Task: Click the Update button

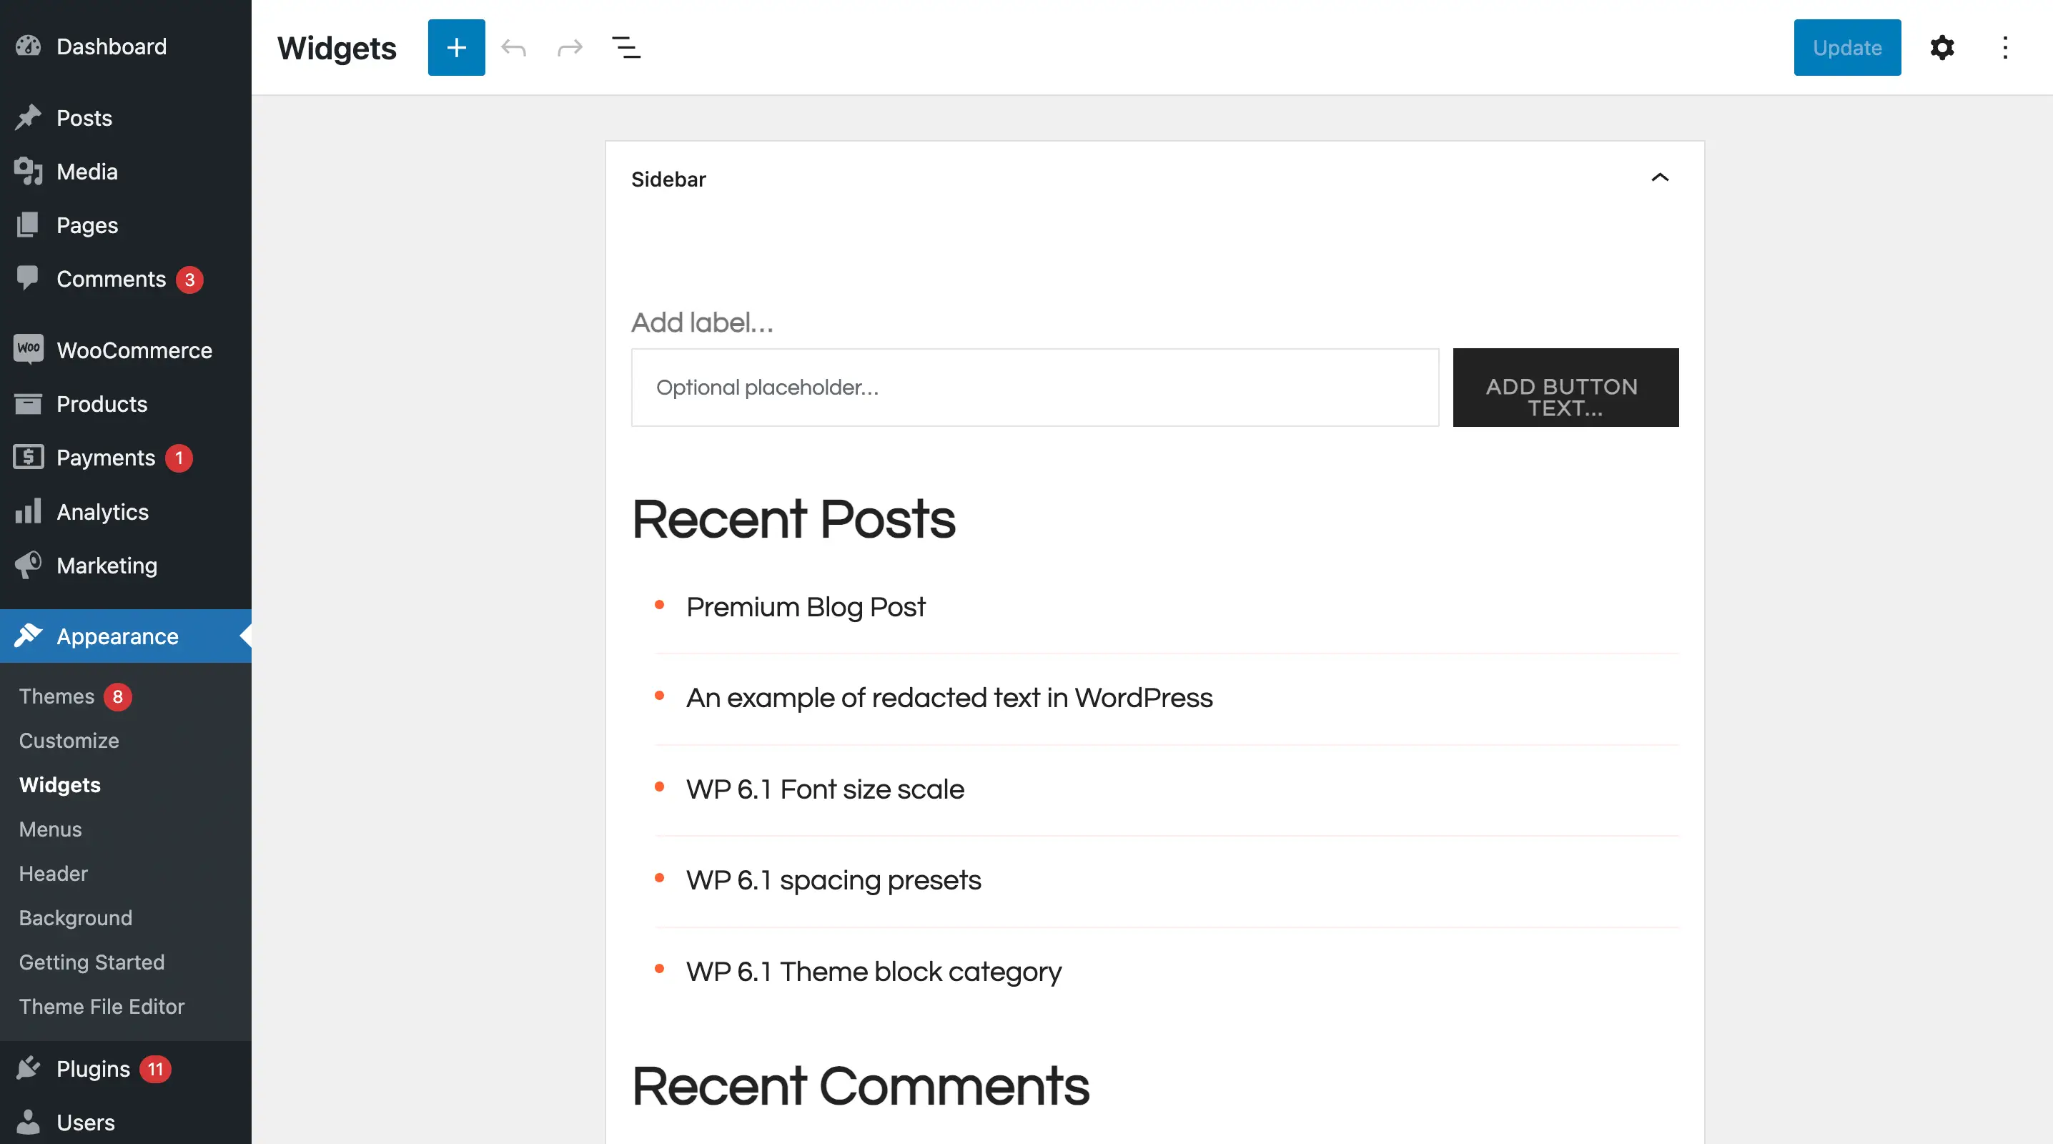Action: click(x=1847, y=46)
